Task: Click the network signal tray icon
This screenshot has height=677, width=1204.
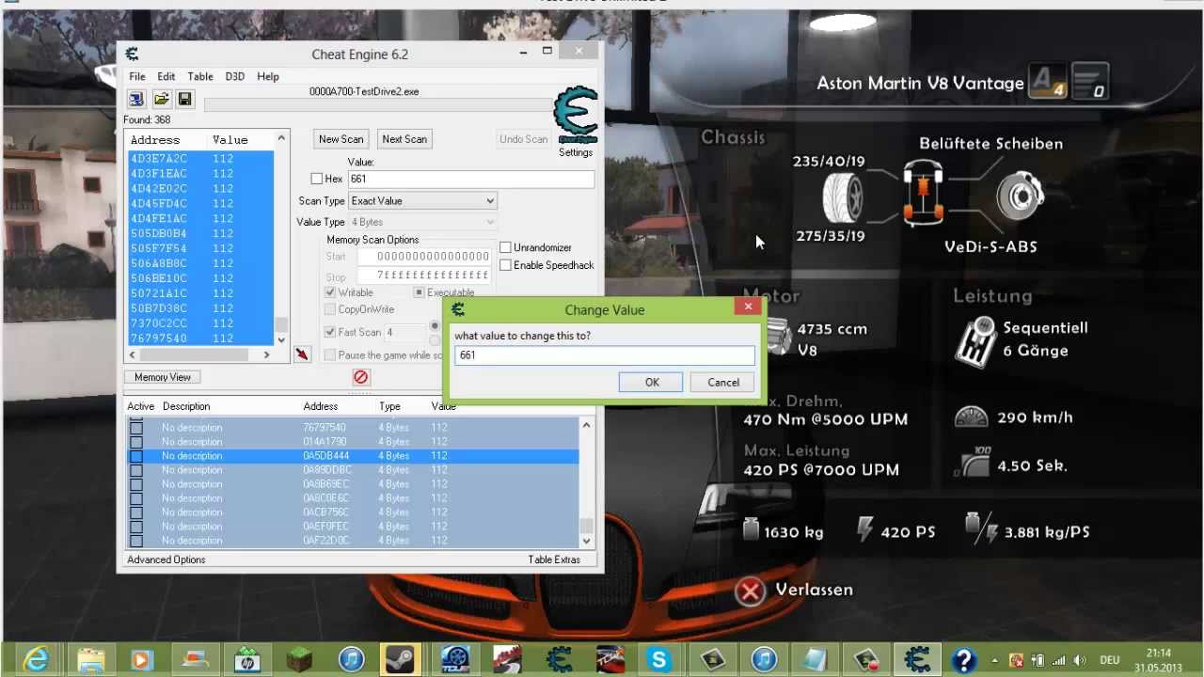Action: (1059, 660)
